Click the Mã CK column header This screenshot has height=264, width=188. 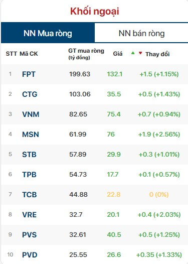[x=29, y=54]
